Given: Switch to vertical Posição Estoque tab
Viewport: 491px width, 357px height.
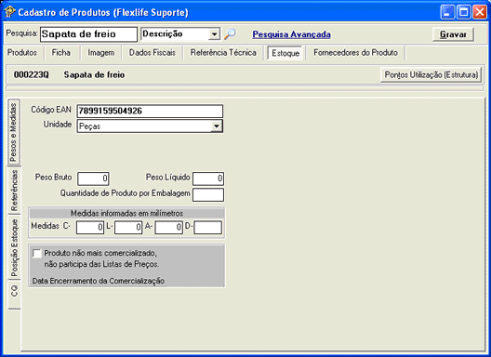Looking at the screenshot, I should tap(14, 247).
